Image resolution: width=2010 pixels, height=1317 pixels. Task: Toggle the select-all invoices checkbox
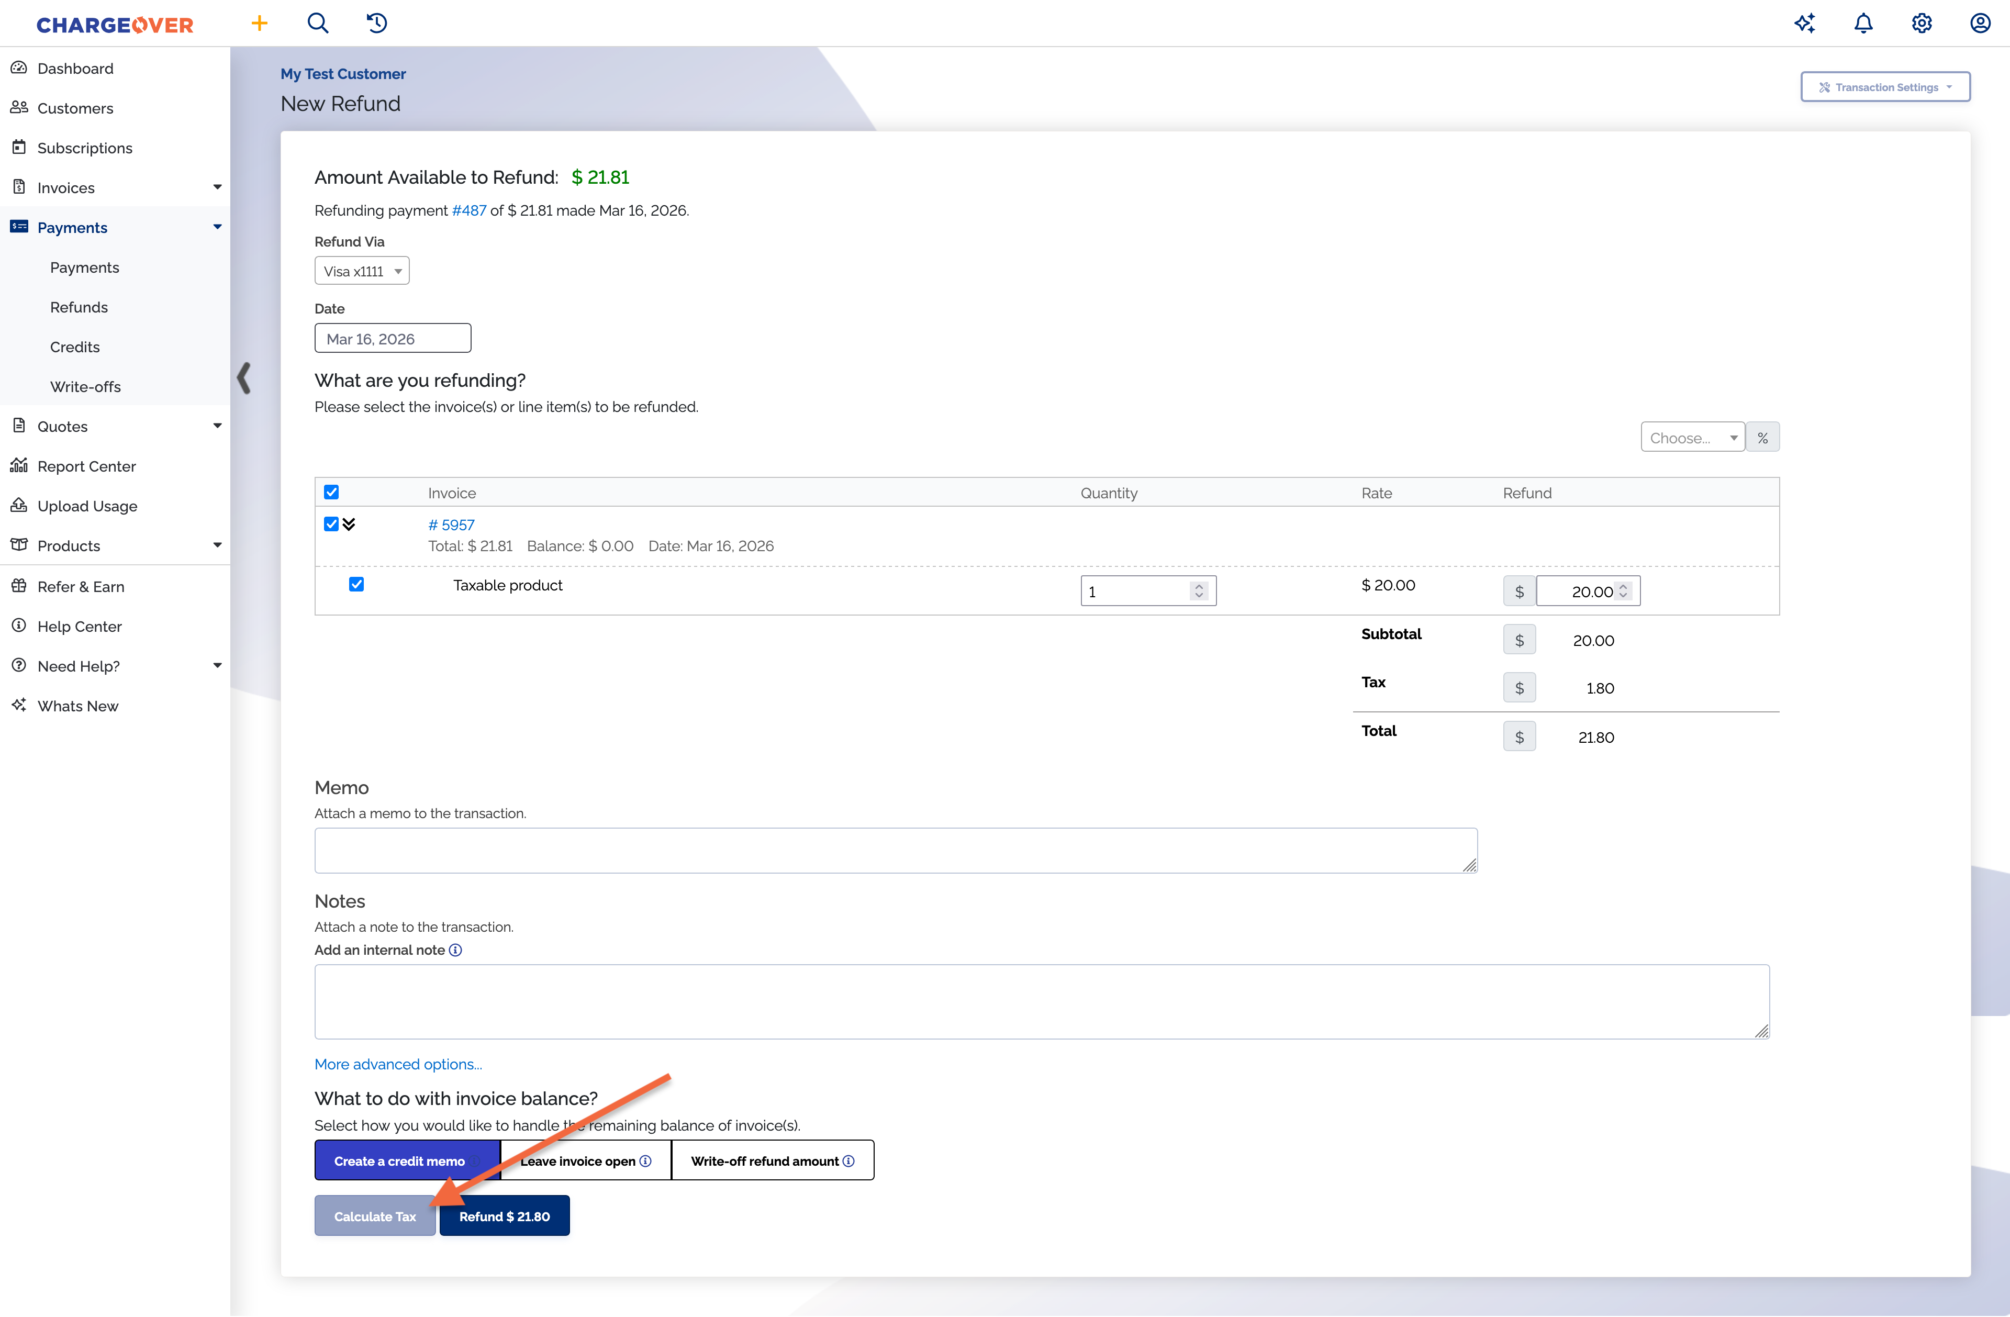point(331,493)
